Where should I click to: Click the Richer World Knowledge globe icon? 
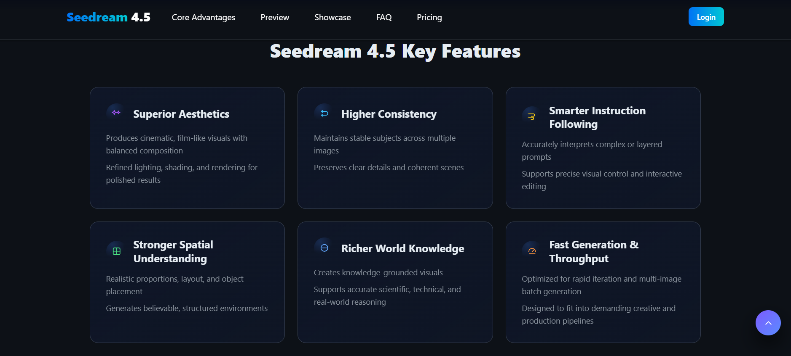(x=323, y=247)
